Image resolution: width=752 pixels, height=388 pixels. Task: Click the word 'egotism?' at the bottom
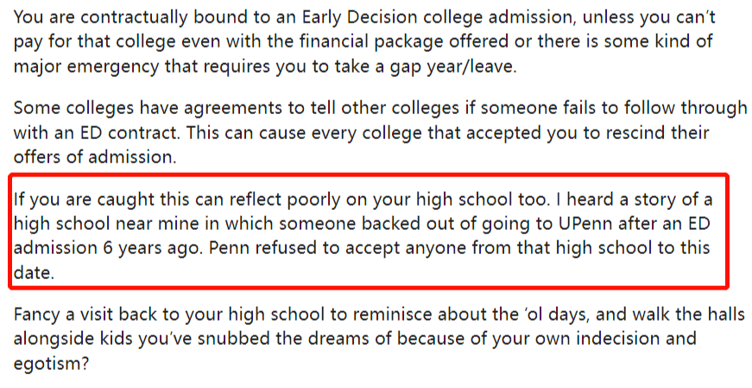51,364
